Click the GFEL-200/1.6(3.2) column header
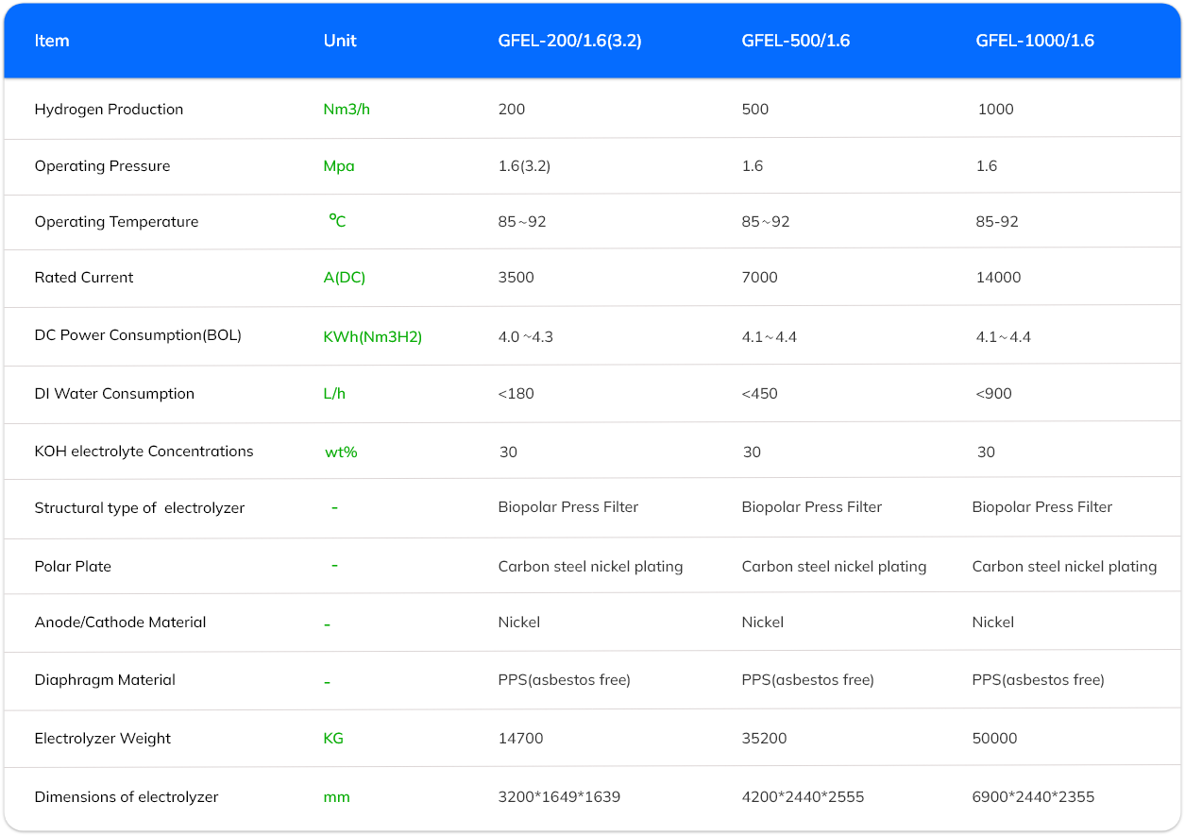This screenshot has height=836, width=1185. coord(569,41)
